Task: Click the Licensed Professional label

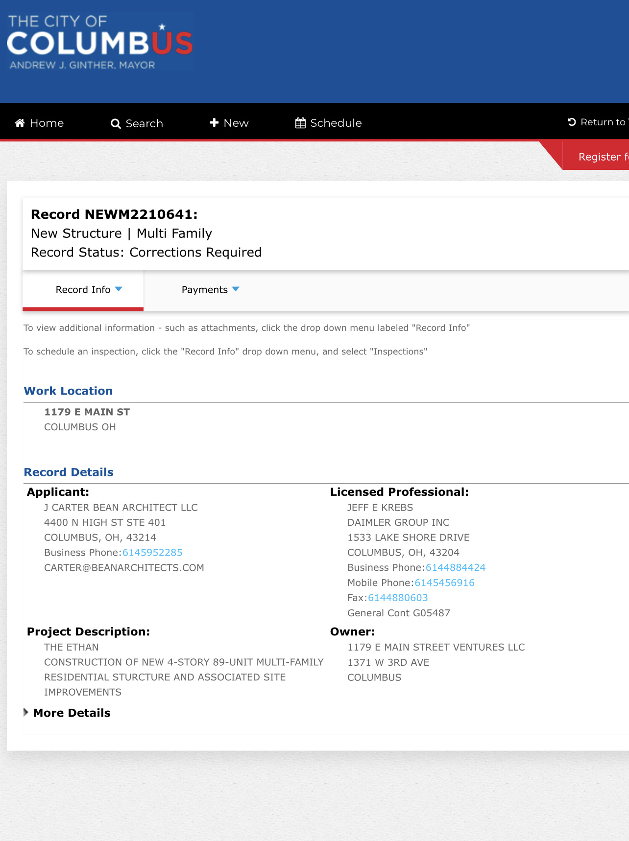Action: coord(399,492)
